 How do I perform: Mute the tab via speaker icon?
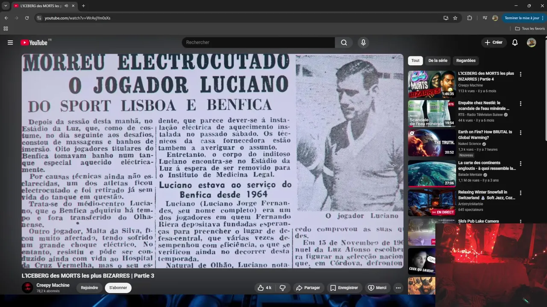[x=66, y=6]
